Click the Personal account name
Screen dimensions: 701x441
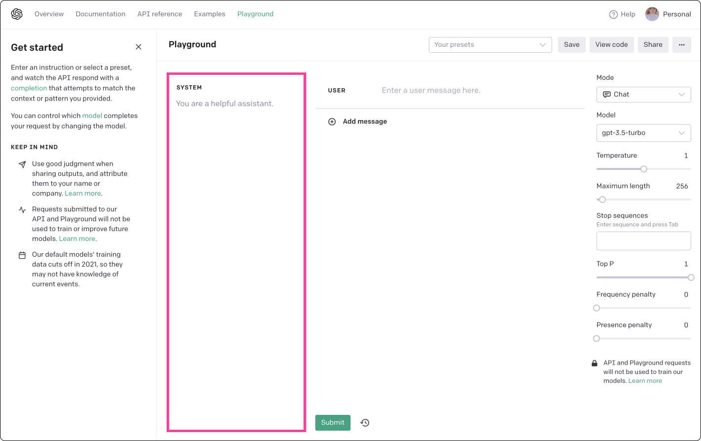677,14
